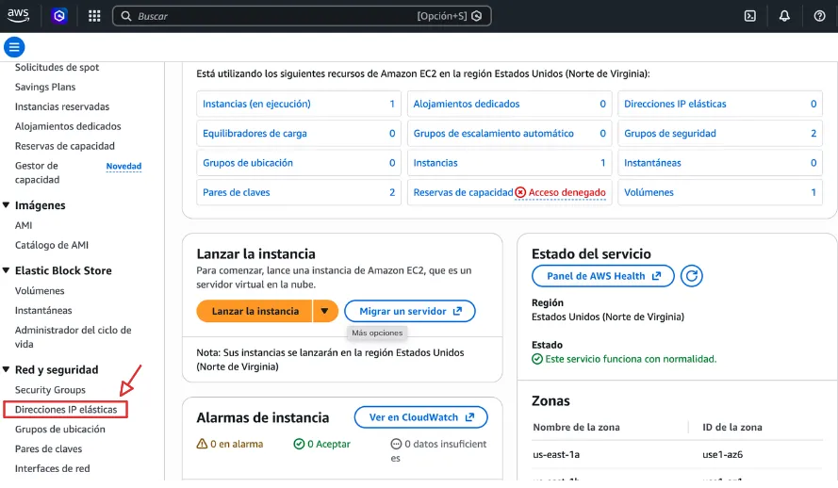This screenshot has height=488, width=838.
Task: Select Administrador del ciclo de vida
Action: (x=74, y=337)
